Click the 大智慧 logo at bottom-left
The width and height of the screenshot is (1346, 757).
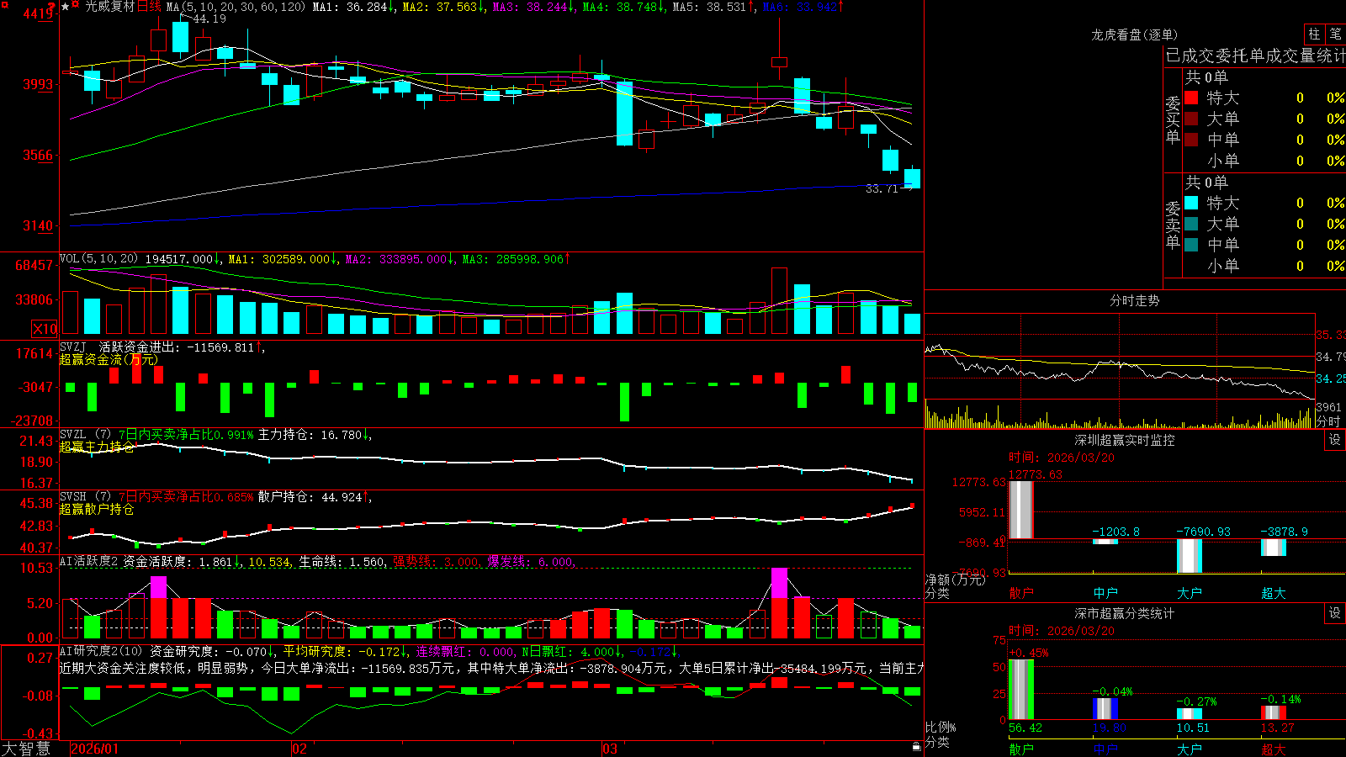point(26,749)
